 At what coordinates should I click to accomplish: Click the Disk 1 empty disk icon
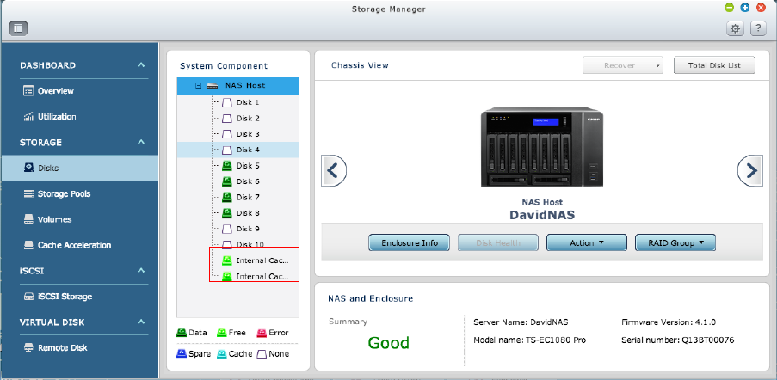(x=227, y=102)
